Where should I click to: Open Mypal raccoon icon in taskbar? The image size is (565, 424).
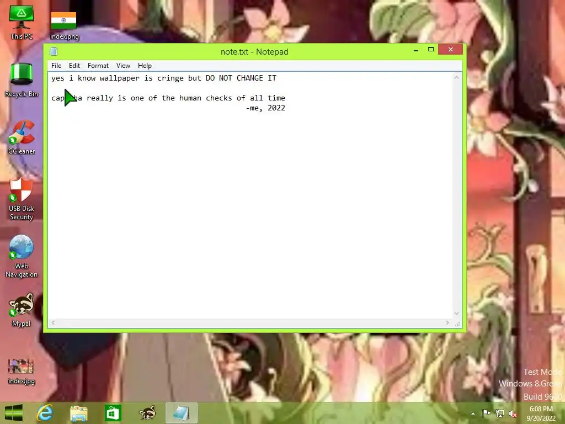pos(147,413)
